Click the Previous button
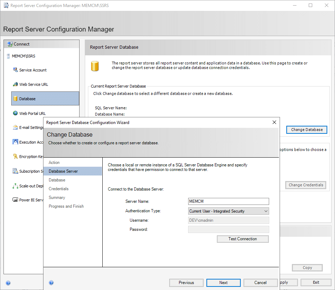The height and width of the screenshot is (290, 335). pos(186,283)
